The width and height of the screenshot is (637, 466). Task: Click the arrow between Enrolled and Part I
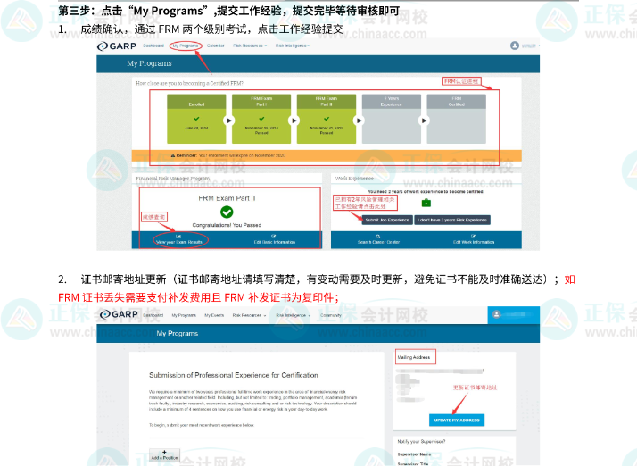[229, 121]
